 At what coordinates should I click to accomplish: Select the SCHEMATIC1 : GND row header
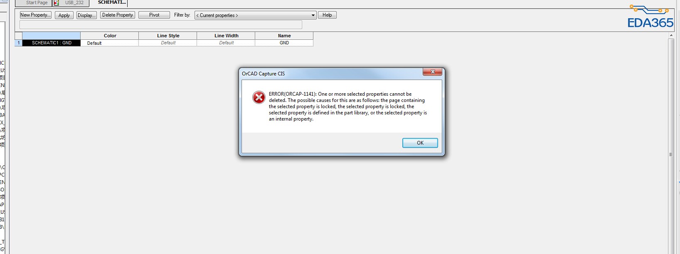(52, 43)
